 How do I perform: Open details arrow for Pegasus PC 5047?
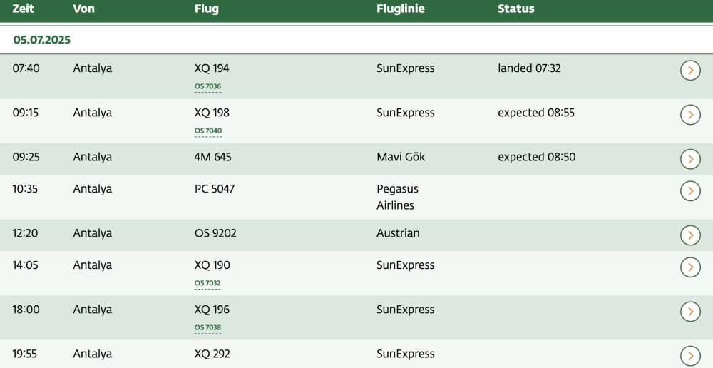(690, 190)
